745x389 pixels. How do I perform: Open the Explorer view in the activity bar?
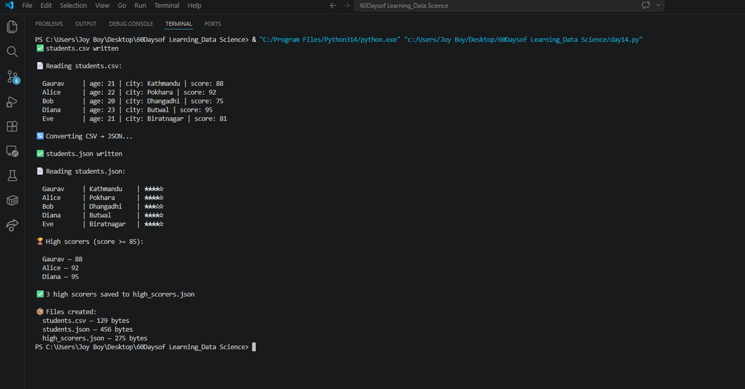12,27
